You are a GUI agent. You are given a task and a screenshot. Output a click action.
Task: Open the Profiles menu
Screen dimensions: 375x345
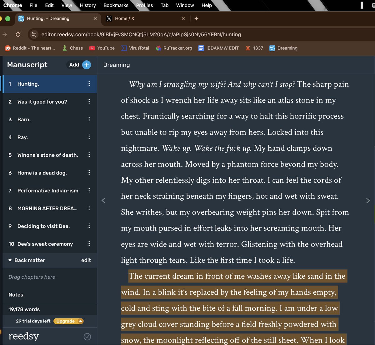(145, 5)
